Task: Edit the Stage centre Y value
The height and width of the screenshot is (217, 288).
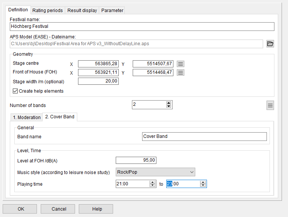Action: (153, 64)
